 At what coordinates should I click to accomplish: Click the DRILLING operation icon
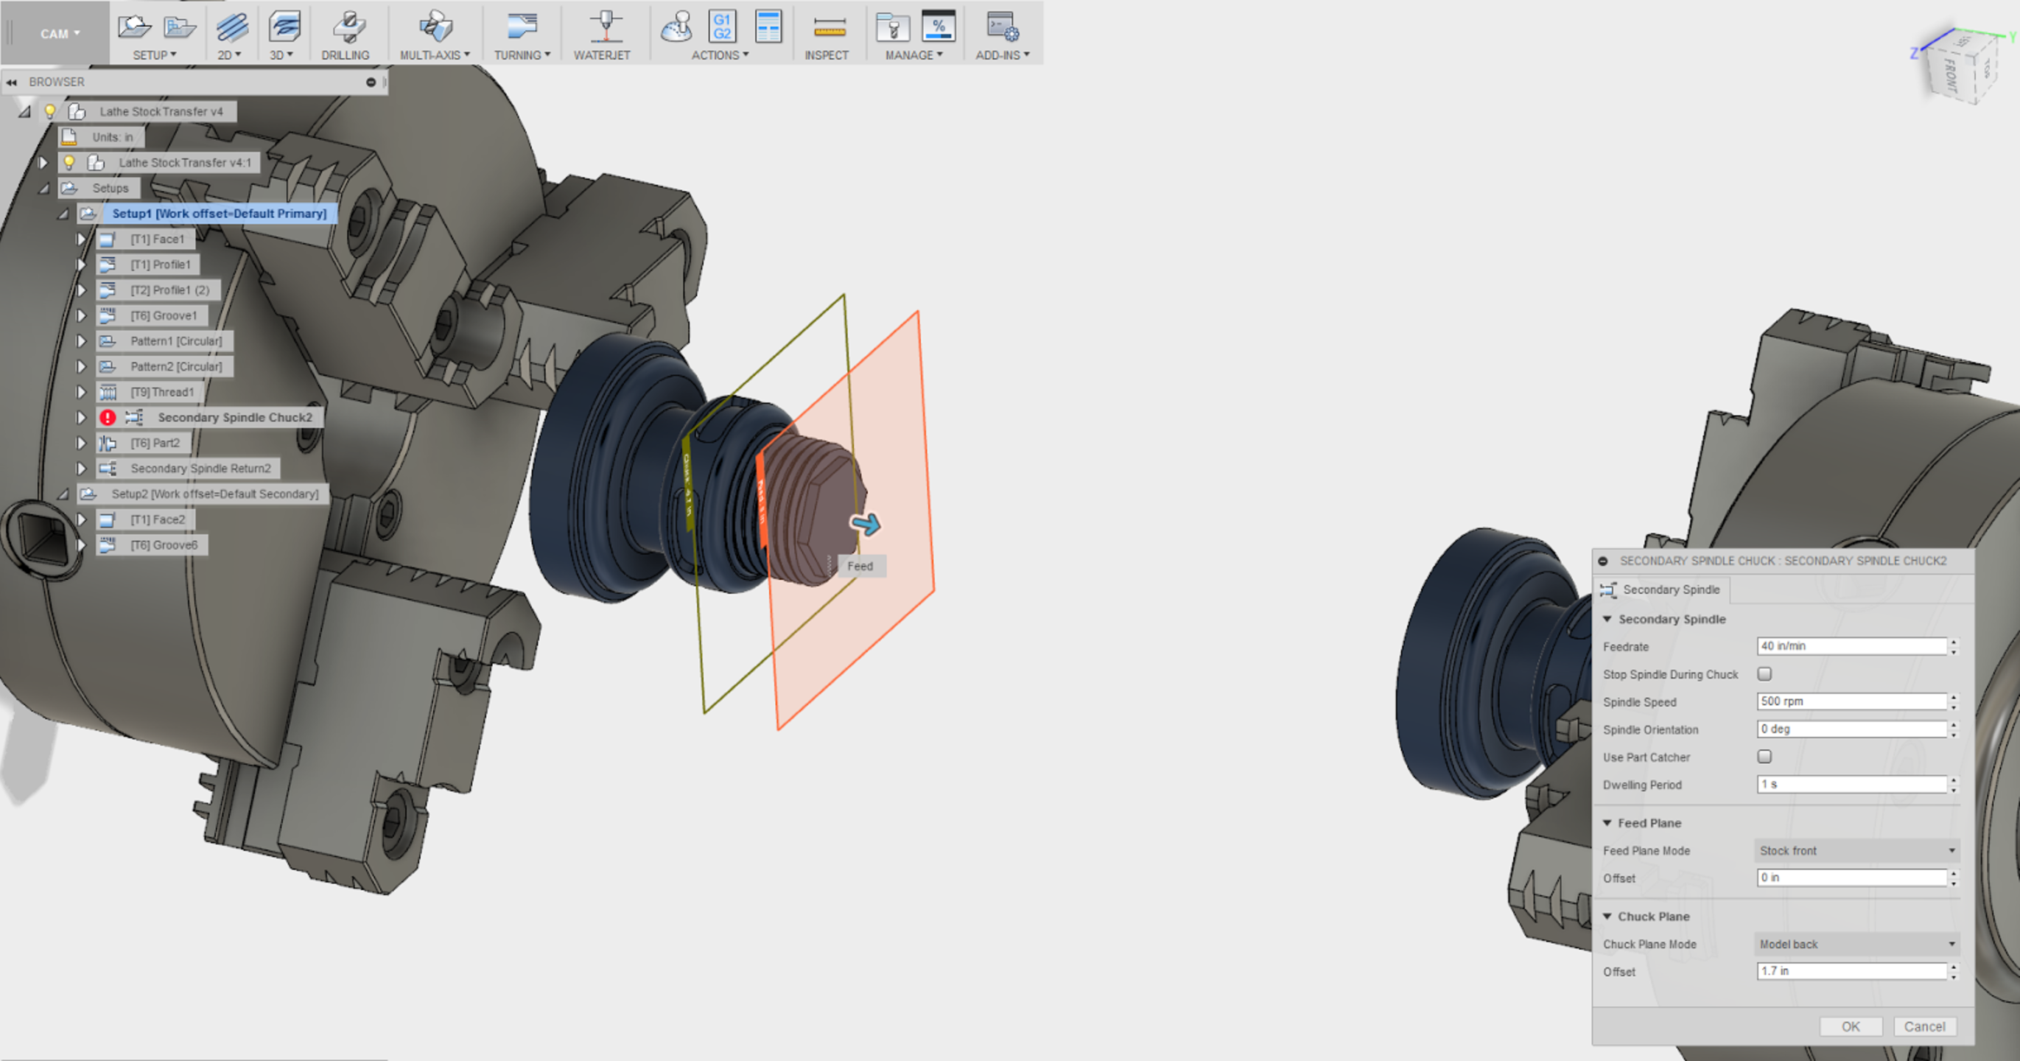(x=345, y=31)
